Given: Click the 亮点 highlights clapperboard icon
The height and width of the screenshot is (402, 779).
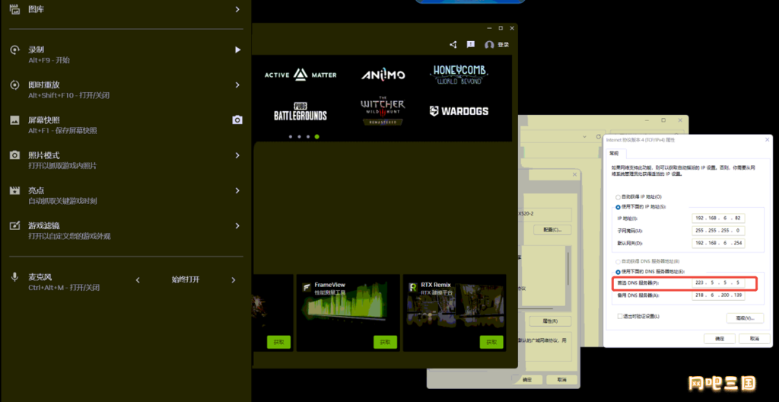Looking at the screenshot, I should coord(15,190).
